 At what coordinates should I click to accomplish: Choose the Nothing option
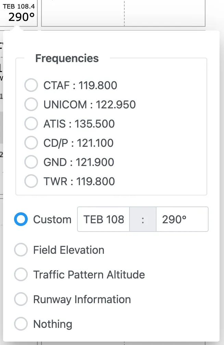coord(21,324)
